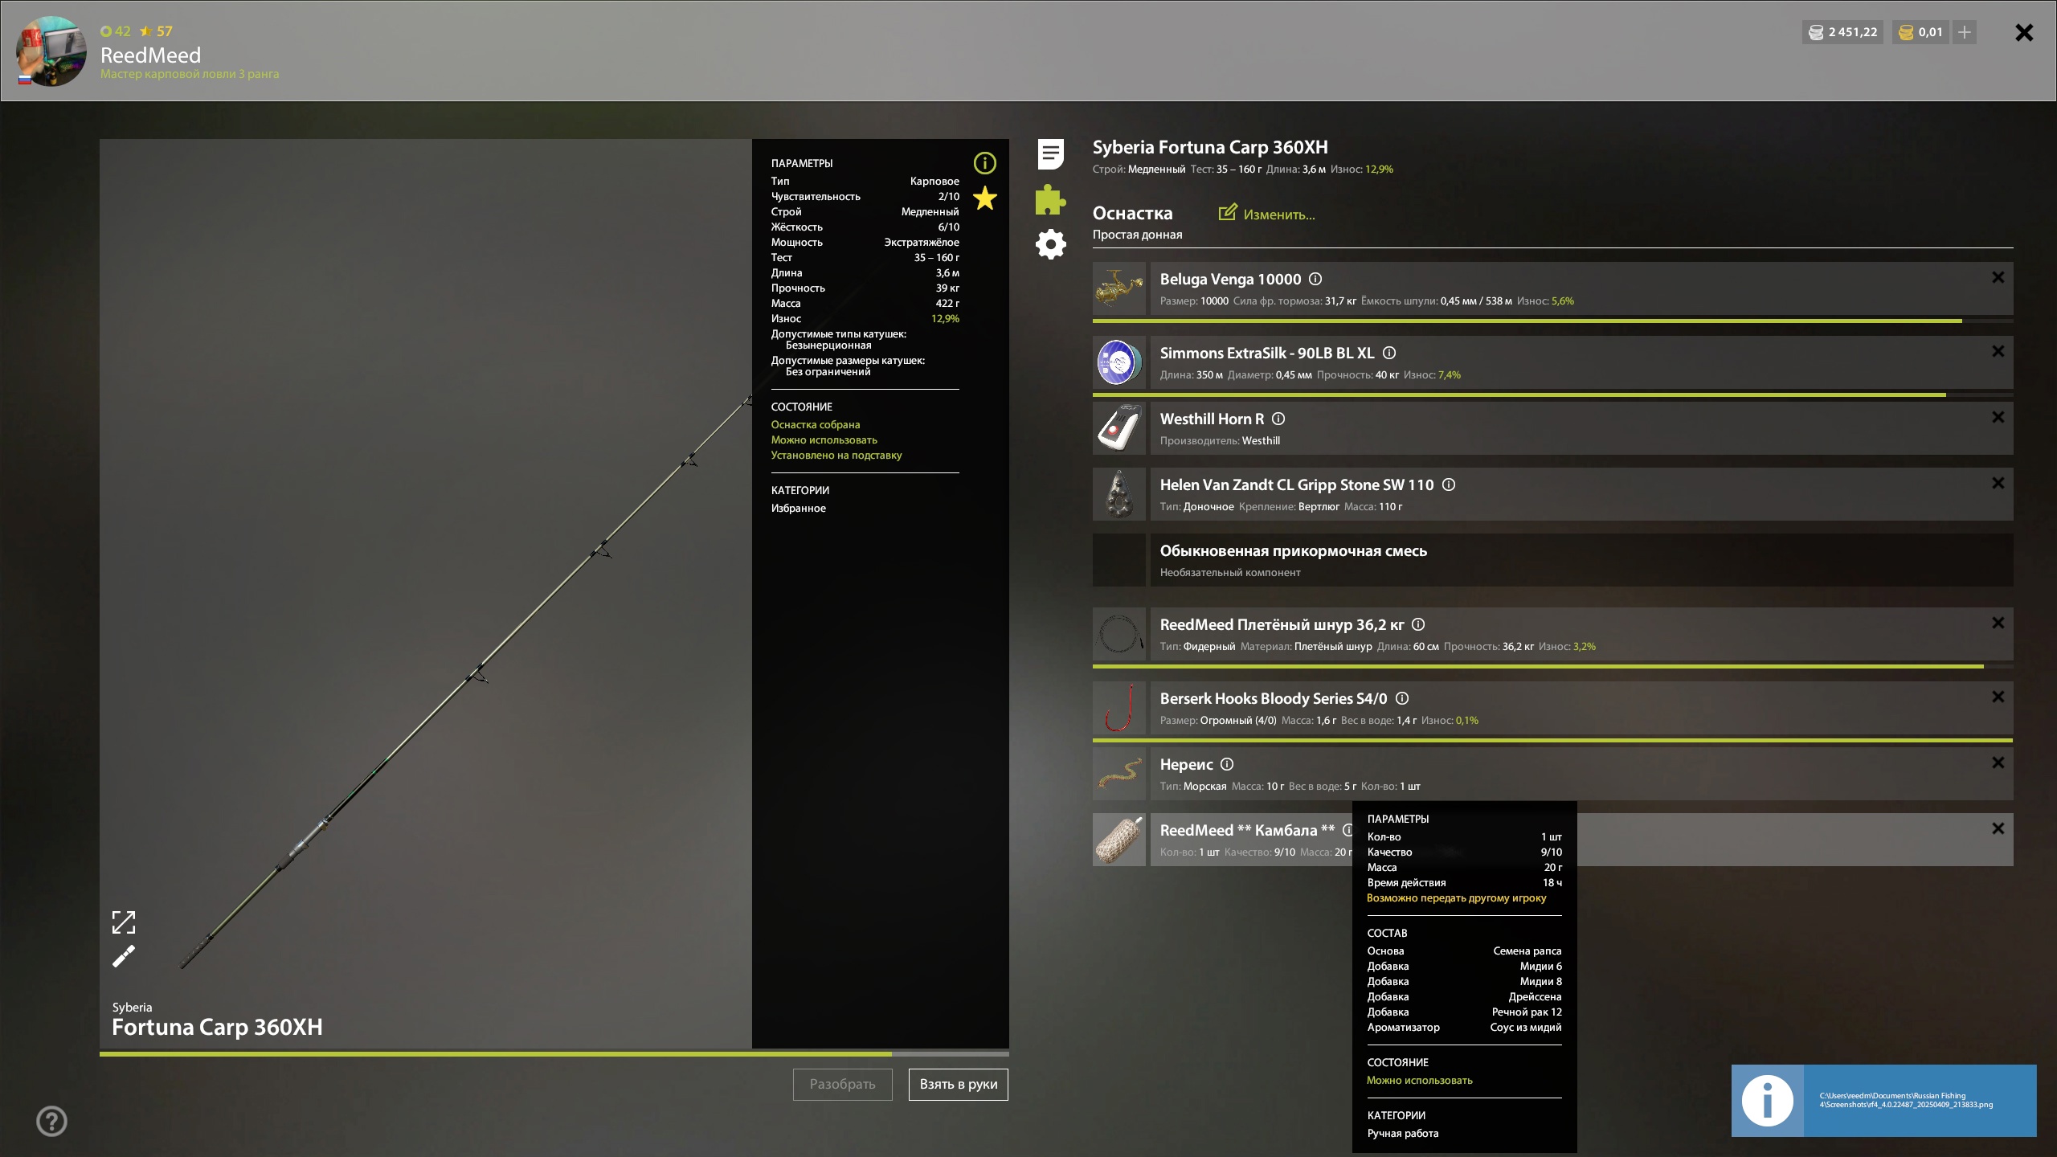Open the puzzle piece rig tab

point(1050,199)
